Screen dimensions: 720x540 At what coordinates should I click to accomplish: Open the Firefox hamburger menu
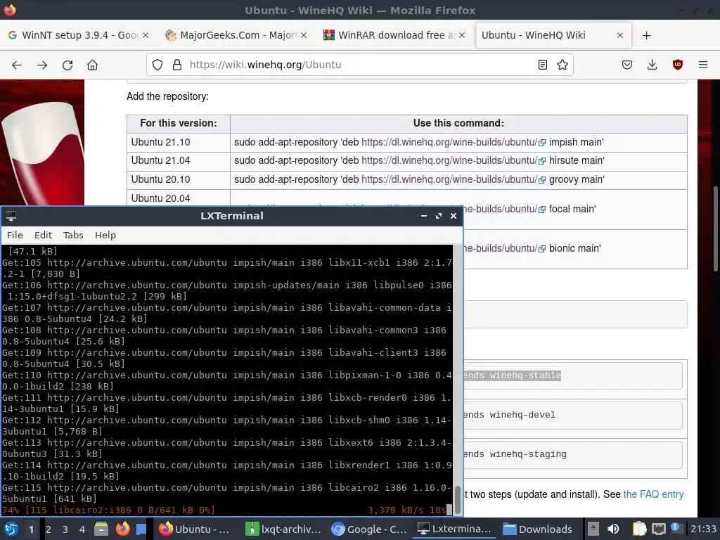[703, 65]
